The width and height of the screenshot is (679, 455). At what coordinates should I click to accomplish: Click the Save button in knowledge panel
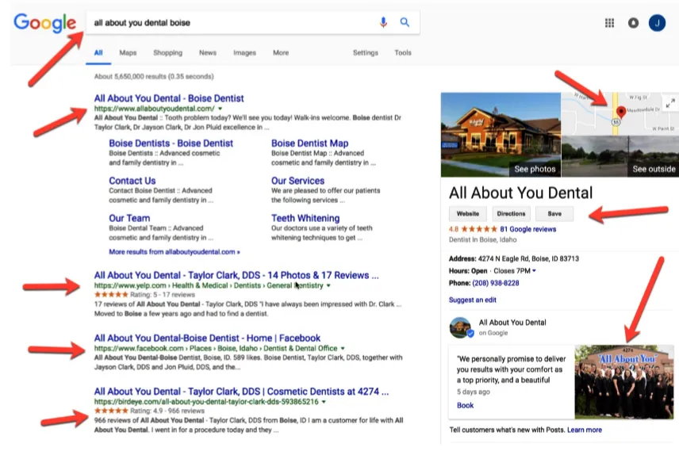[554, 214]
